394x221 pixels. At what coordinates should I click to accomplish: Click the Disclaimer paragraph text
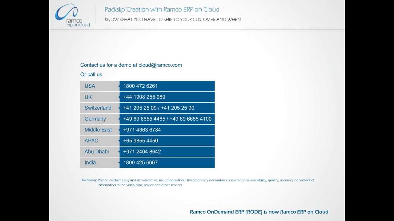(x=197, y=183)
